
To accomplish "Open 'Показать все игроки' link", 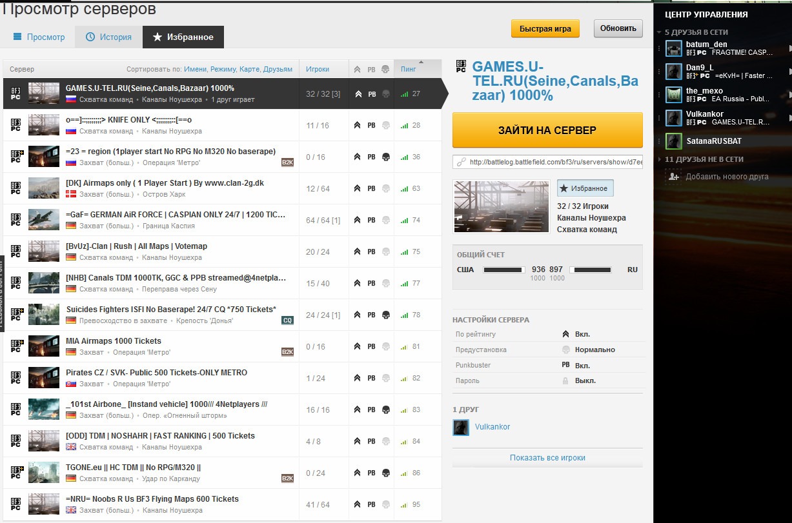I will (547, 458).
